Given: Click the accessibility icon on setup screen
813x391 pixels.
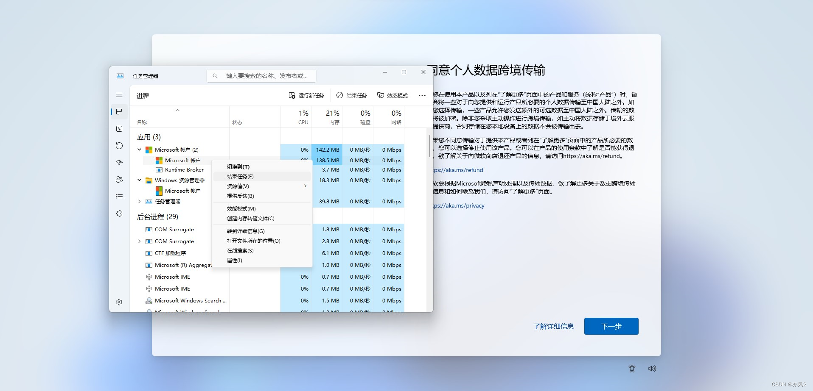Looking at the screenshot, I should pyautogui.click(x=632, y=369).
